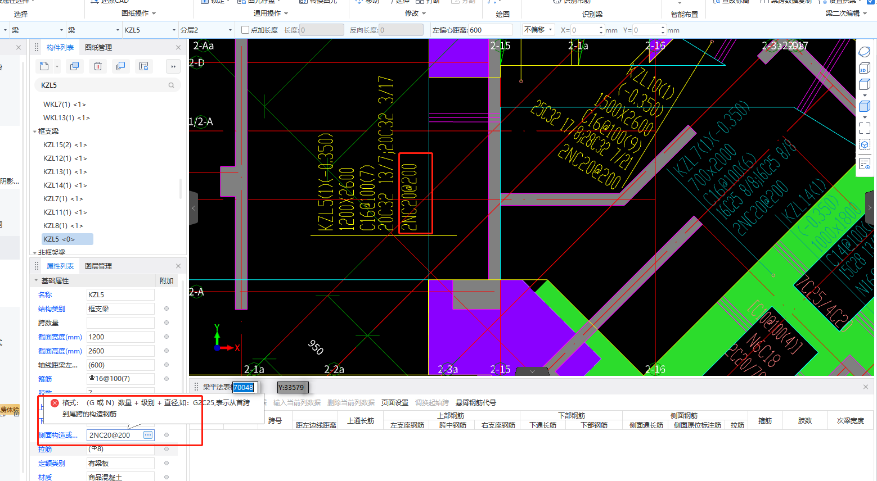Select KZL12(1) in component tree
This screenshot has width=877, height=481.
click(x=65, y=158)
